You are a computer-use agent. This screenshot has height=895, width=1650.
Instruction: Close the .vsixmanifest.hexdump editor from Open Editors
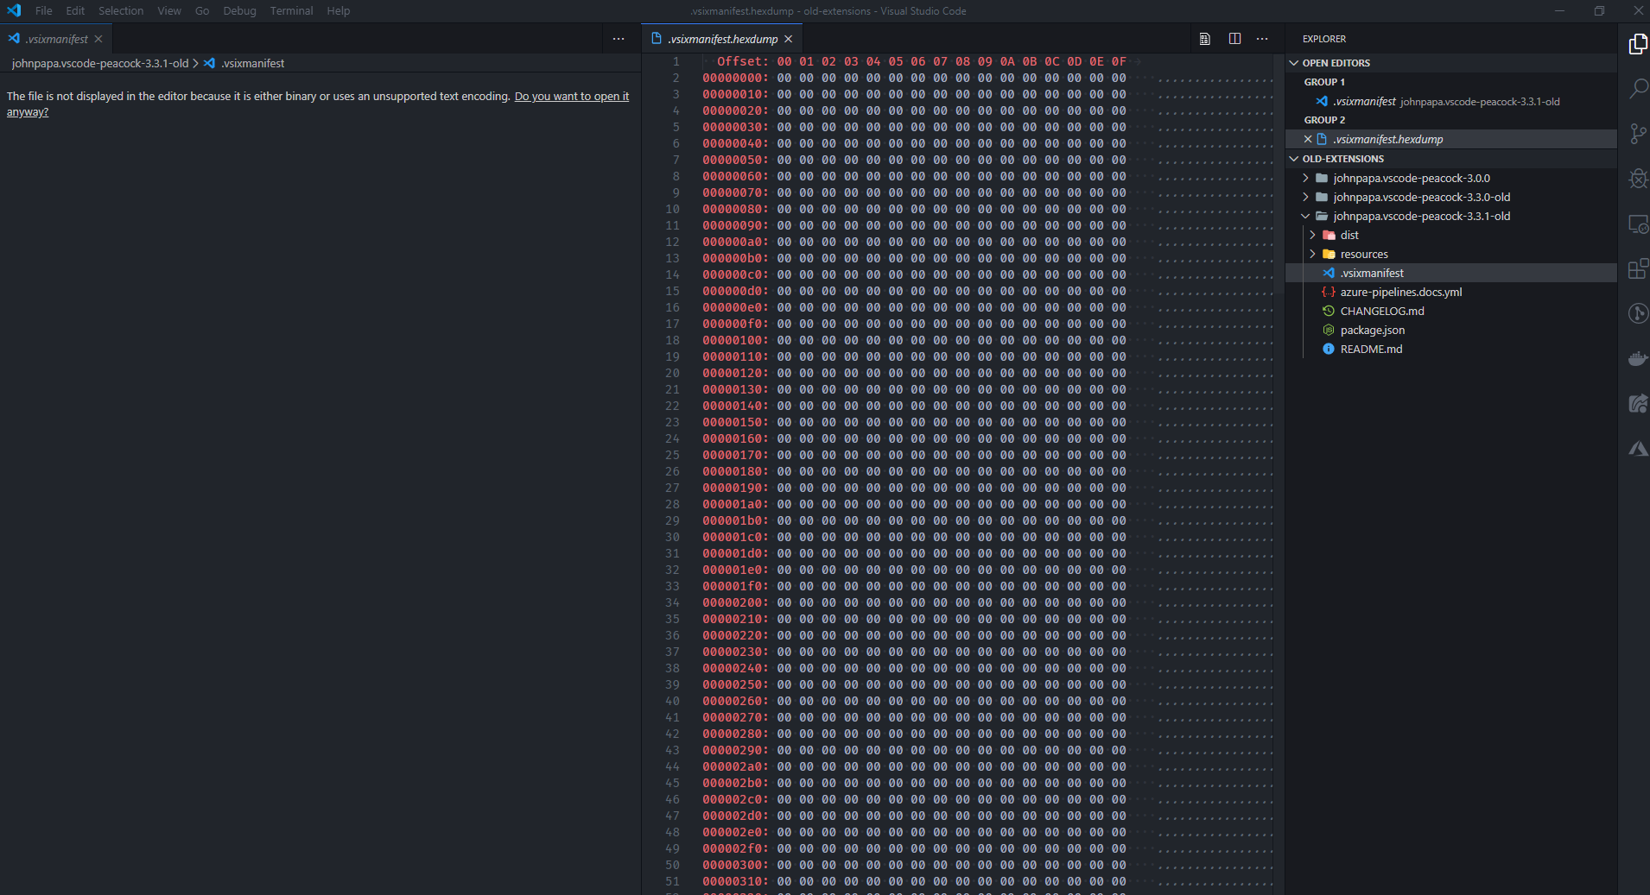1307,138
